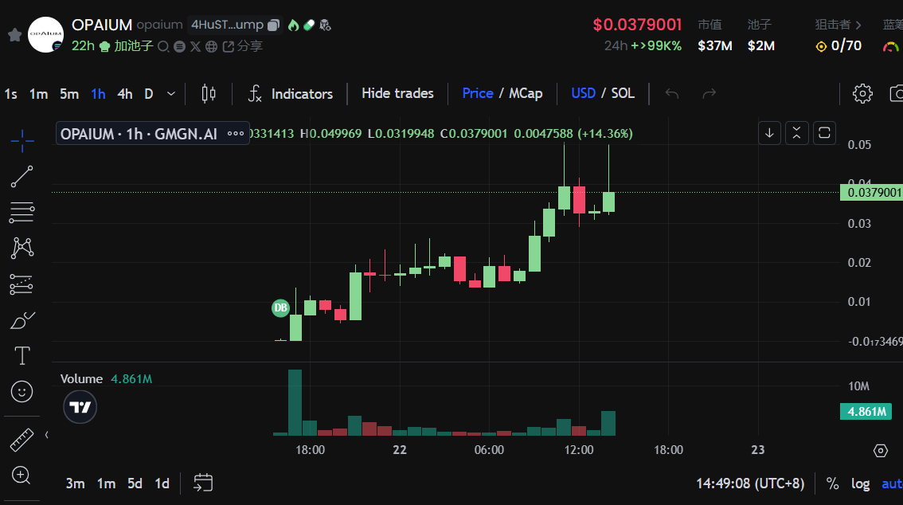The height and width of the screenshot is (505, 903).
Task: Switch currency denomination to SOL
Action: pyautogui.click(x=623, y=93)
